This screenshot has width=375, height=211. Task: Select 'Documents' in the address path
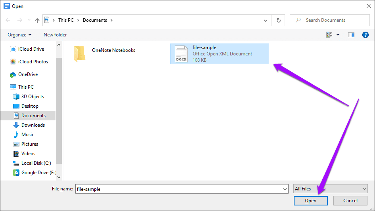point(95,20)
